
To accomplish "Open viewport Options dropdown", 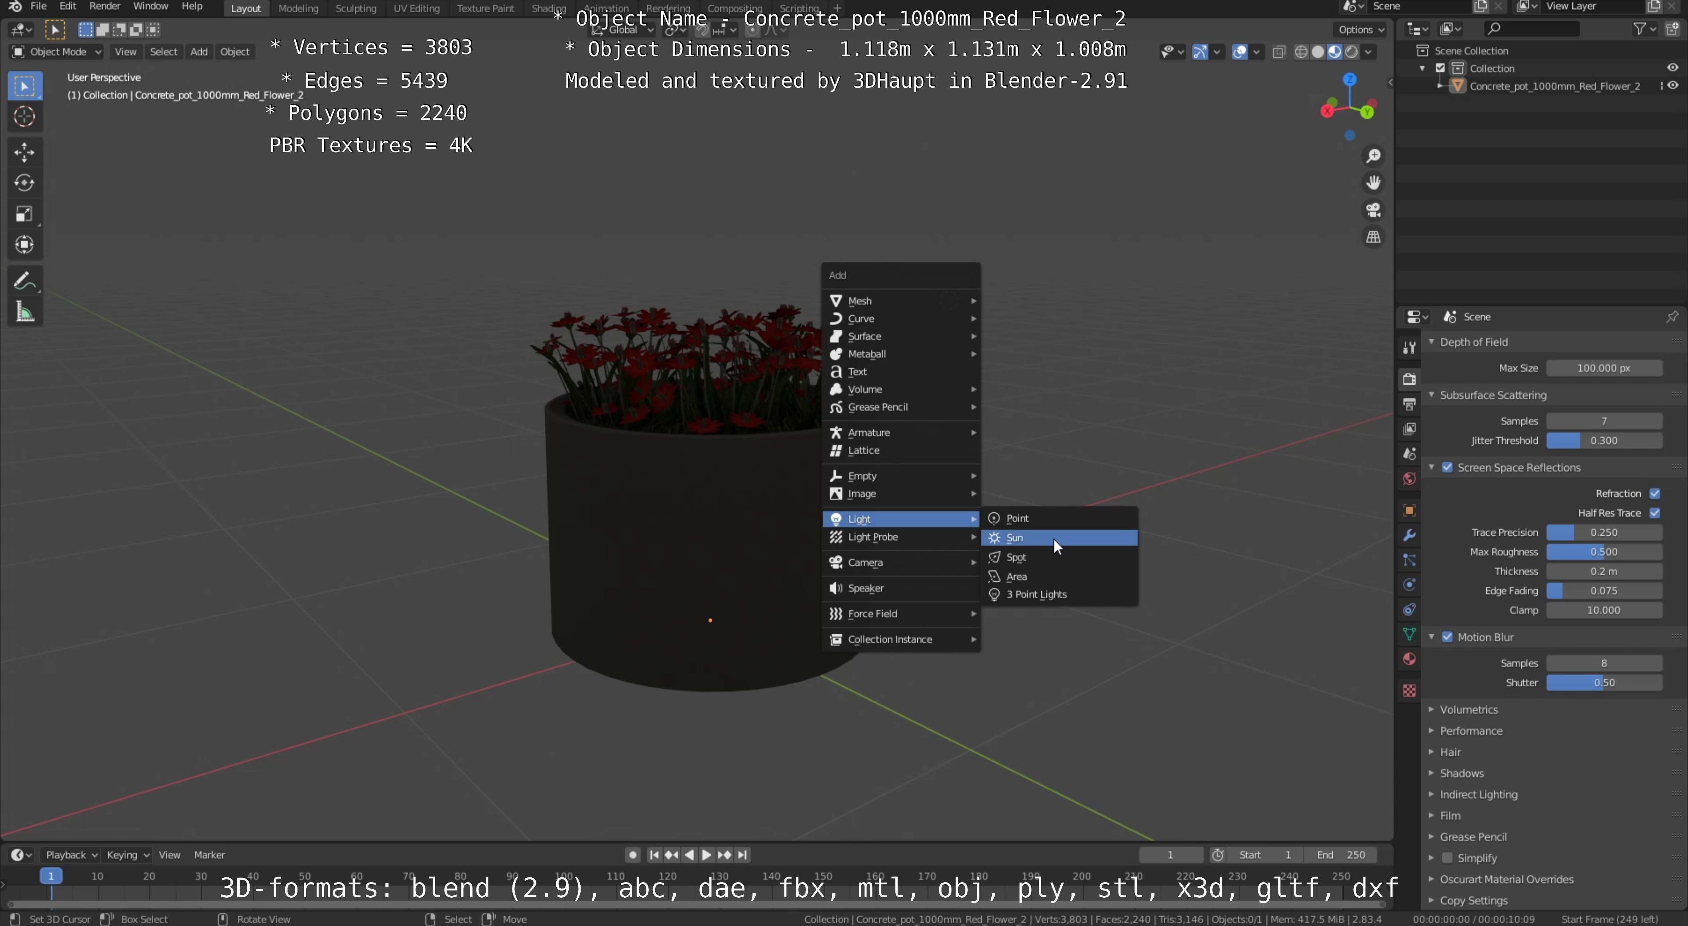I will click(1360, 29).
